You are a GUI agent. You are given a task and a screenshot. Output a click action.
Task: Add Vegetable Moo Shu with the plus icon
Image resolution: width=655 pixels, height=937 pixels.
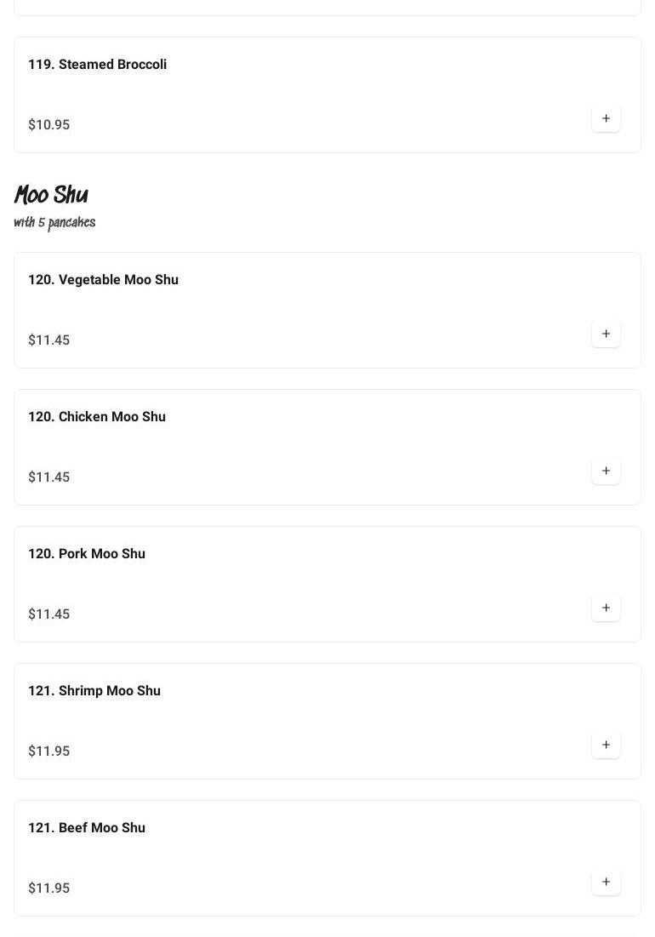pyautogui.click(x=606, y=334)
